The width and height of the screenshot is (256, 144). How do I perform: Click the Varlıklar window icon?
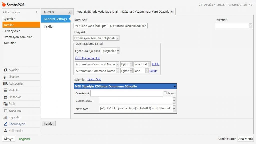(5, 90)
